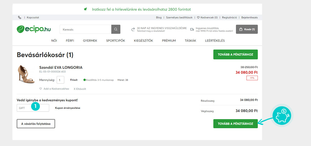Click the delivery truck icon
The width and height of the screenshot is (311, 146).
point(192,29)
